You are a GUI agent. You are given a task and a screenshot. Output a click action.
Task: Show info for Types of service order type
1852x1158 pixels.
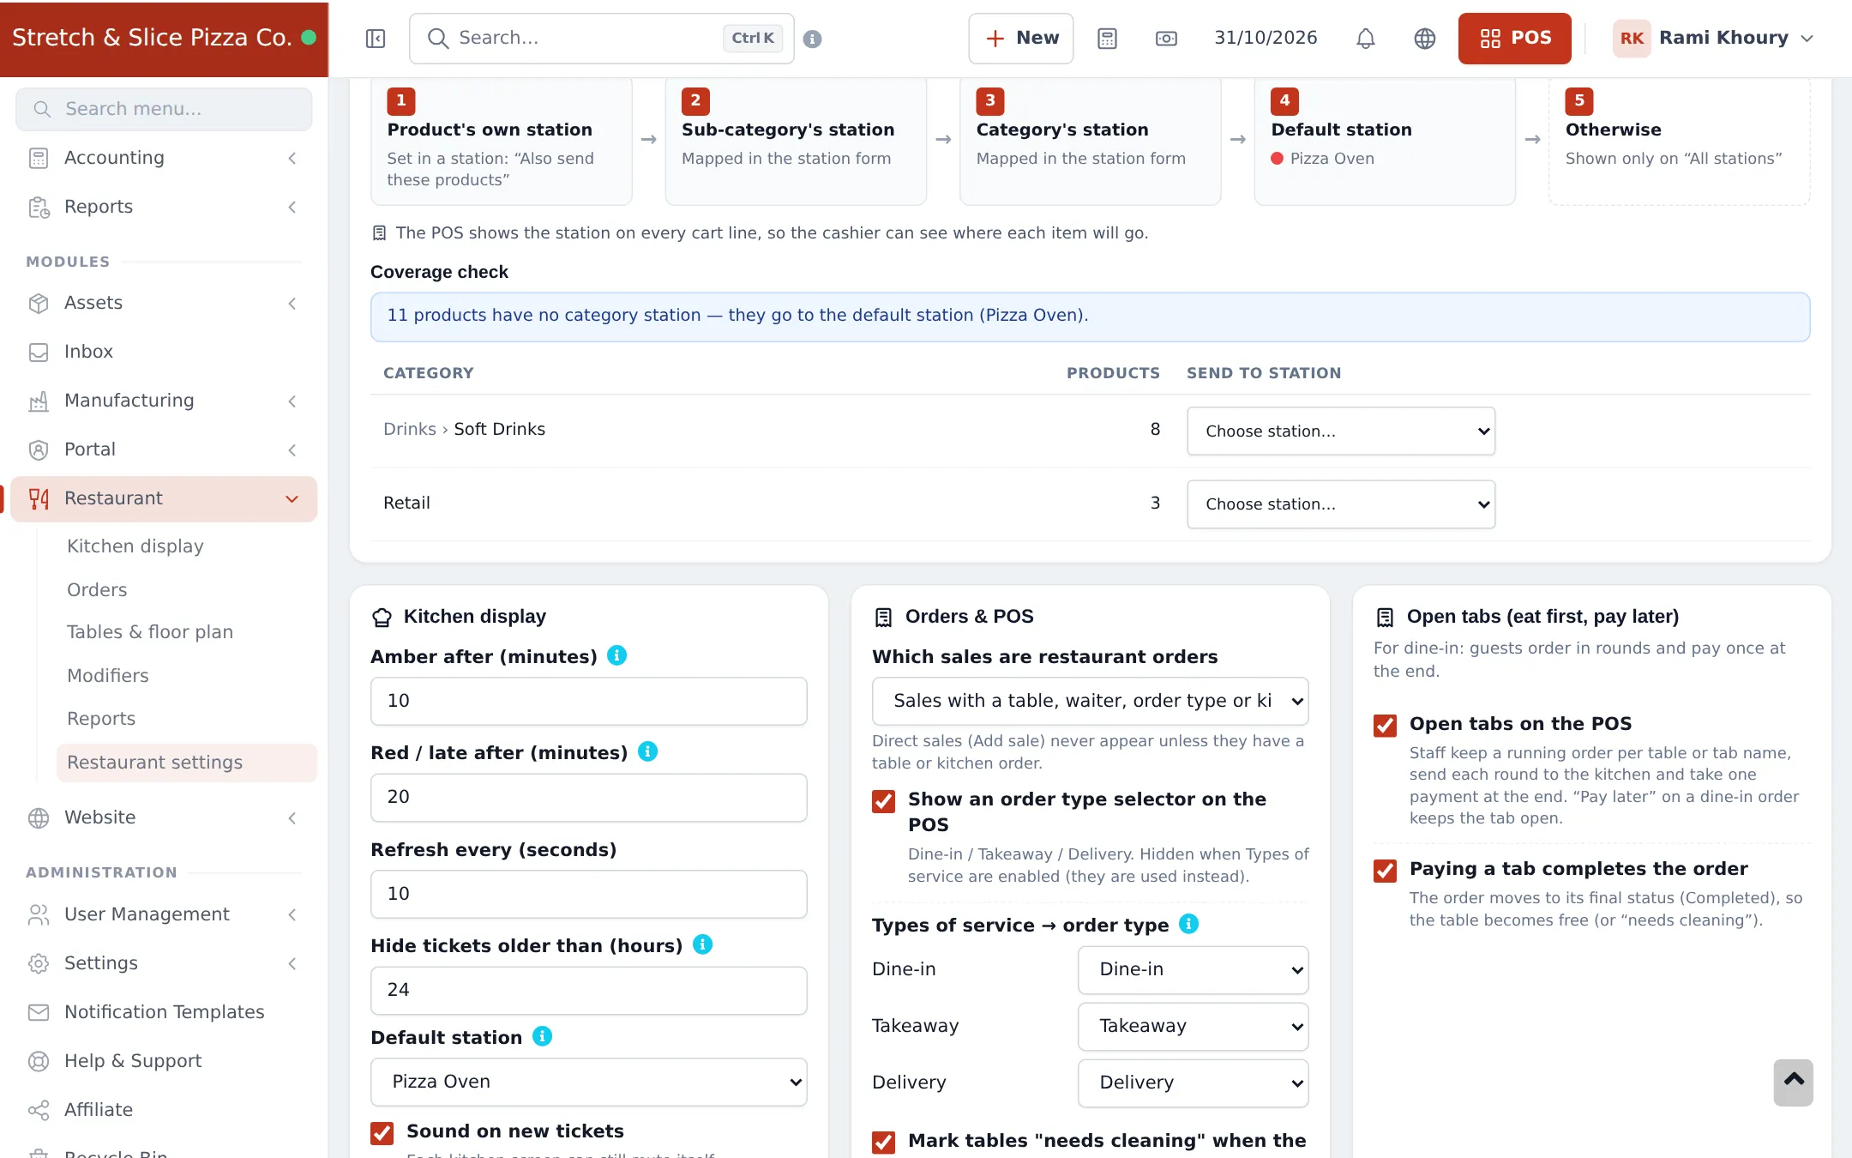coord(1189,924)
